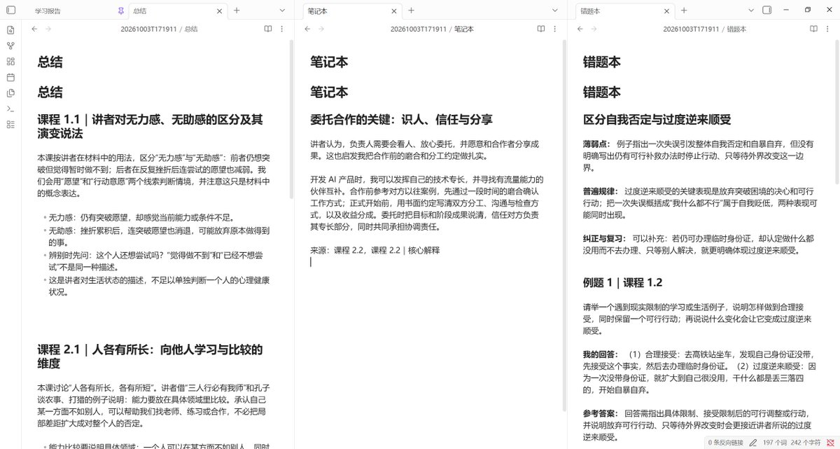This screenshot has width=840, height=449.
Task: Click heading 课程 2.1 人各有所长
Action: 150,357
